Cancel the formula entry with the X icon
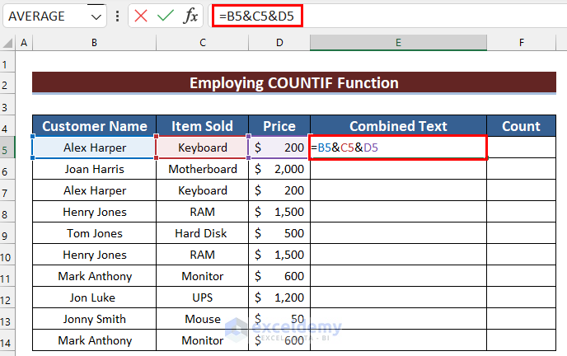 141,16
